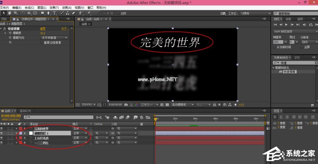Select the Unified Camera tool

[x=29, y=13]
